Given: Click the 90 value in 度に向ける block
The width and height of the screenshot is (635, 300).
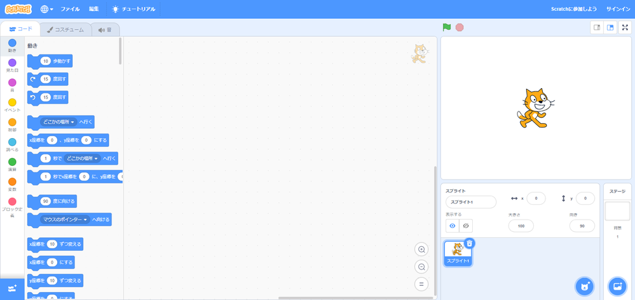Looking at the screenshot, I should pyautogui.click(x=45, y=202).
